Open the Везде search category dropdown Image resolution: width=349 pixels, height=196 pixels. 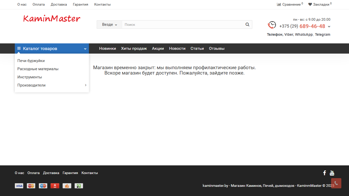pos(109,24)
